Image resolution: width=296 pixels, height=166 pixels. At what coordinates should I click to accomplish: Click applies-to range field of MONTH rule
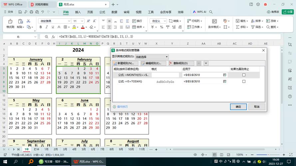202,75
